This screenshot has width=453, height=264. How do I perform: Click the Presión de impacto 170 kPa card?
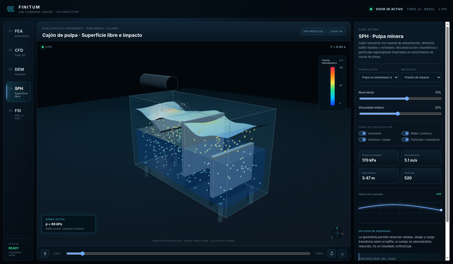[379, 158]
